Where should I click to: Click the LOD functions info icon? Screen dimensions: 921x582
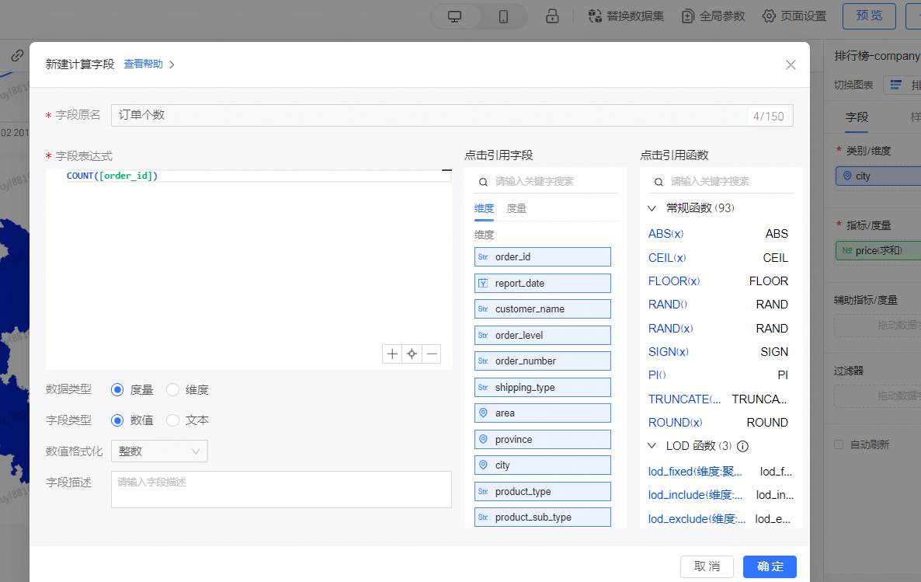pyautogui.click(x=742, y=447)
